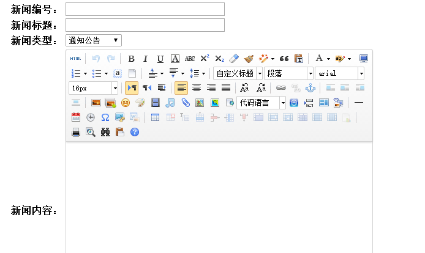The image size is (425, 253).
Task: Select the format painter brush icon
Action: pos(249,59)
